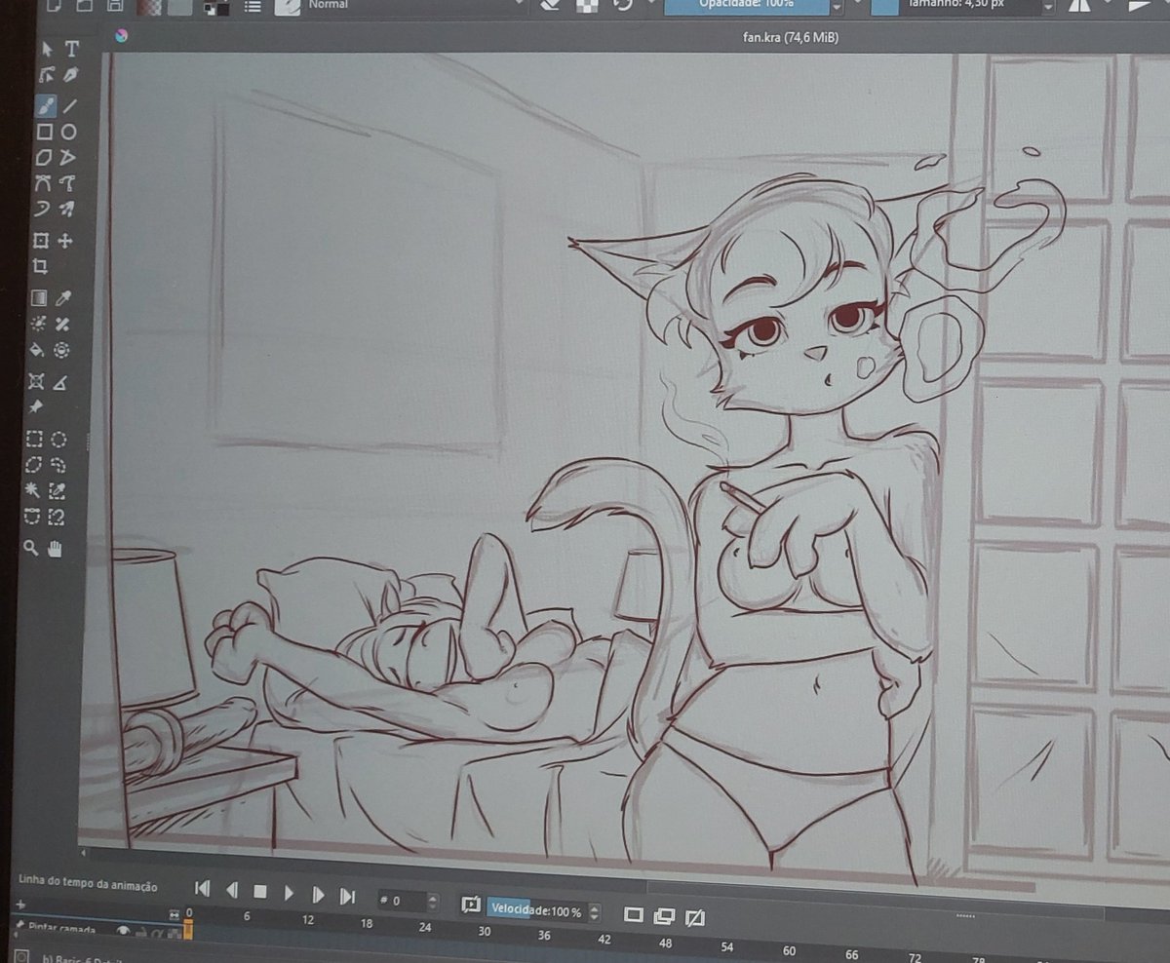1170x963 pixels.
Task: Select the Gradient tool
Action: (x=39, y=298)
